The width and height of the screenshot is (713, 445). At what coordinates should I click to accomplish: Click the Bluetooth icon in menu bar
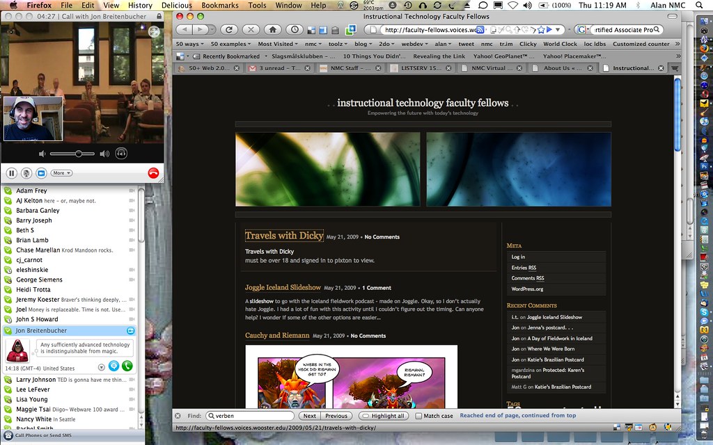pyautogui.click(x=638, y=6)
